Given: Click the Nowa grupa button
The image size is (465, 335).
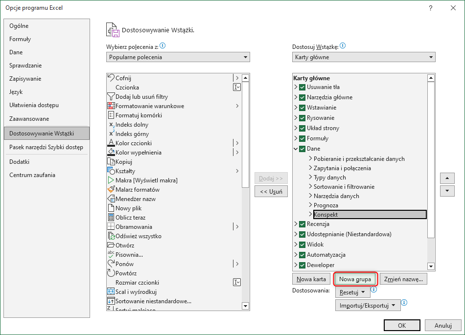Looking at the screenshot, I should coord(355,279).
